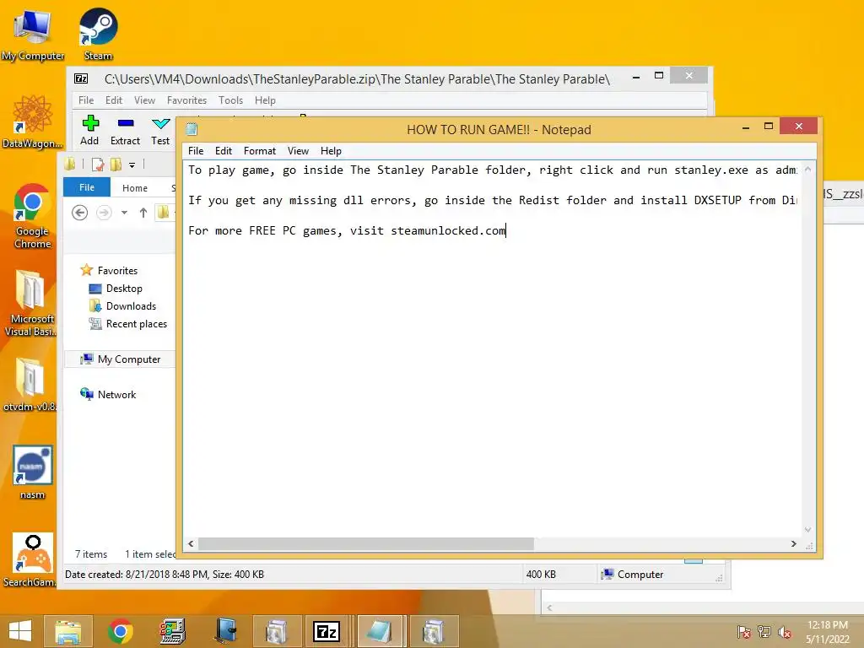Open My Computer desktop icon

[x=33, y=34]
